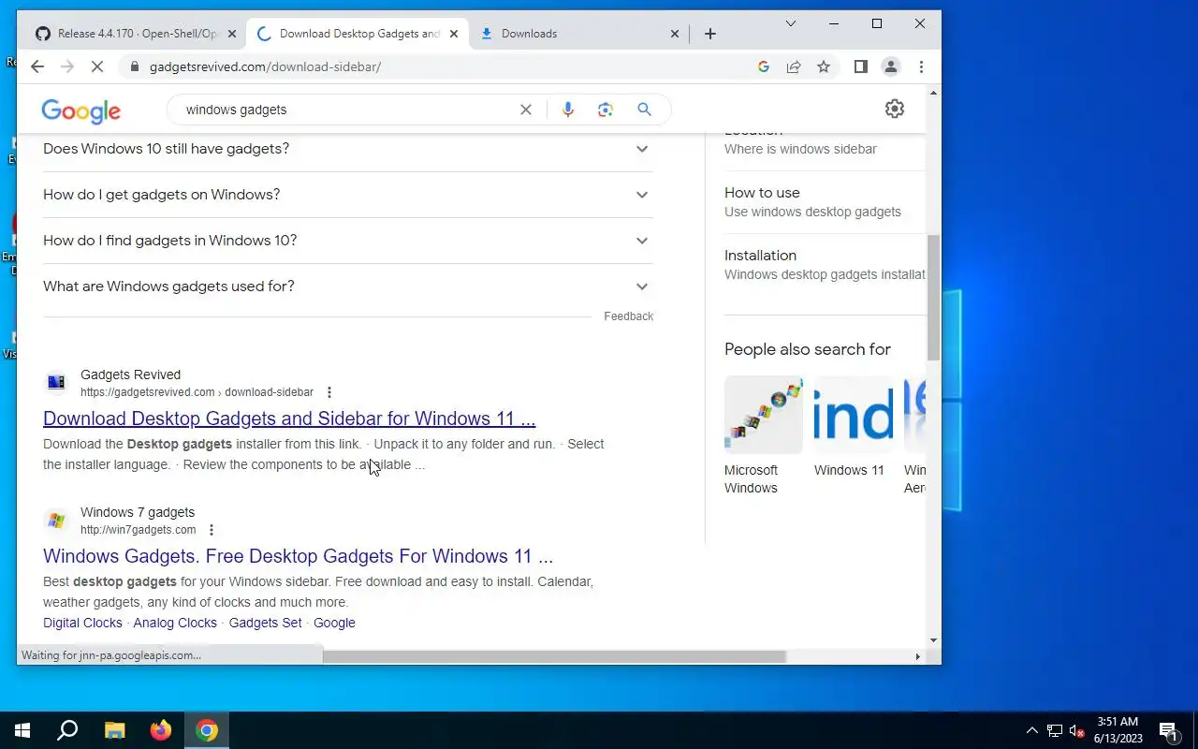This screenshot has width=1198, height=749.
Task: Click scroll-down arrow of vertical scrollbar
Action: pyautogui.click(x=933, y=640)
